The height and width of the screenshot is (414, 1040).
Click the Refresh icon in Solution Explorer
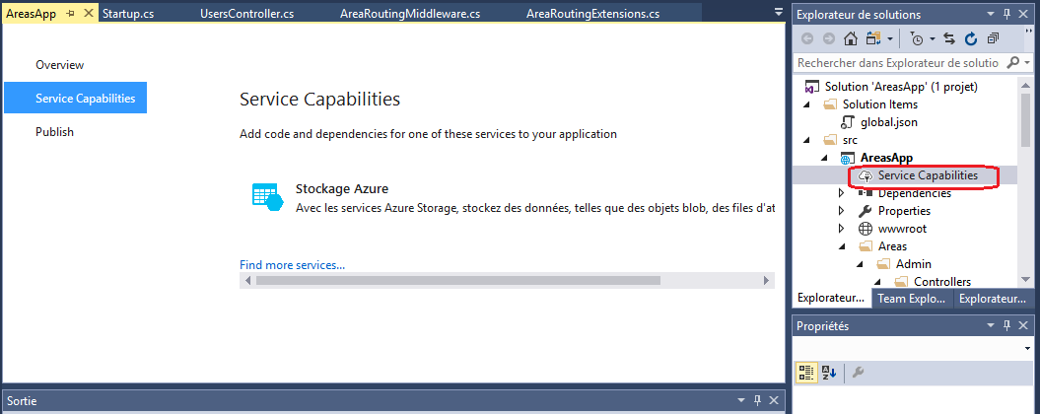[x=971, y=38]
